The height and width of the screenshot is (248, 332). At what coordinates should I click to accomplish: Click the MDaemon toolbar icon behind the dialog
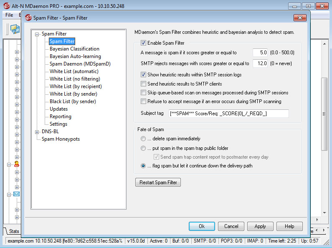point(15,29)
